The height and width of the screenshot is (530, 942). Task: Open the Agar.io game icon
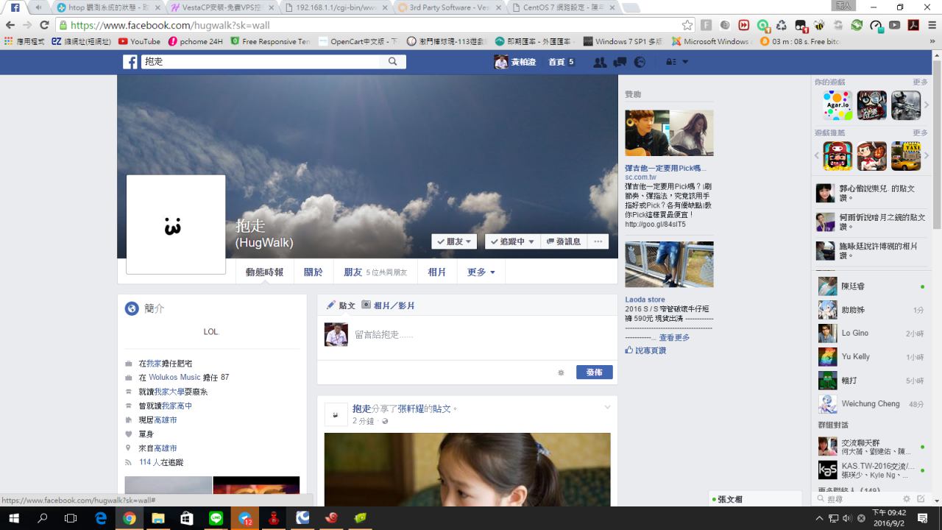click(837, 105)
